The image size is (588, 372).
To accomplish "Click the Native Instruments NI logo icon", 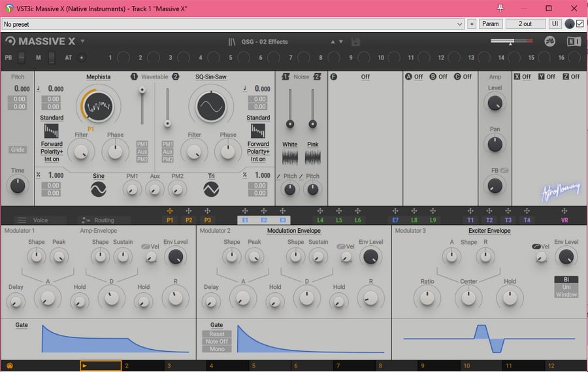I will point(573,41).
